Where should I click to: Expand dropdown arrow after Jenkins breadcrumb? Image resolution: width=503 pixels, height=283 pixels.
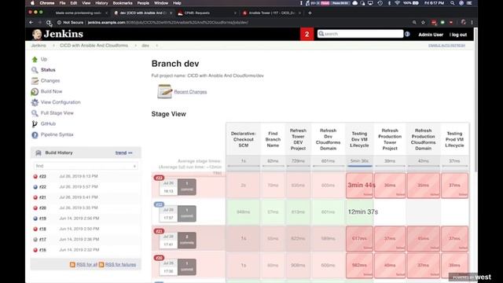pyautogui.click(x=53, y=46)
